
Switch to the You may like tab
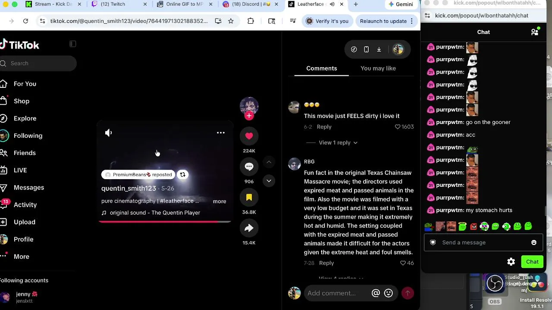(378, 68)
